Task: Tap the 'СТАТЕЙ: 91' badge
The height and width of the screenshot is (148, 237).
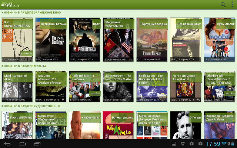Action: 27,53
